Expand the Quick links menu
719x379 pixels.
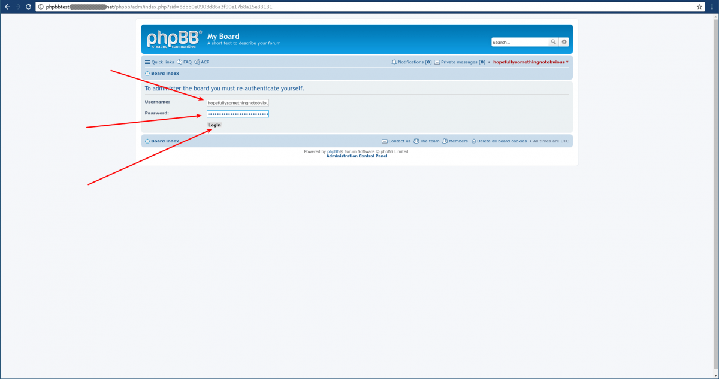point(159,62)
